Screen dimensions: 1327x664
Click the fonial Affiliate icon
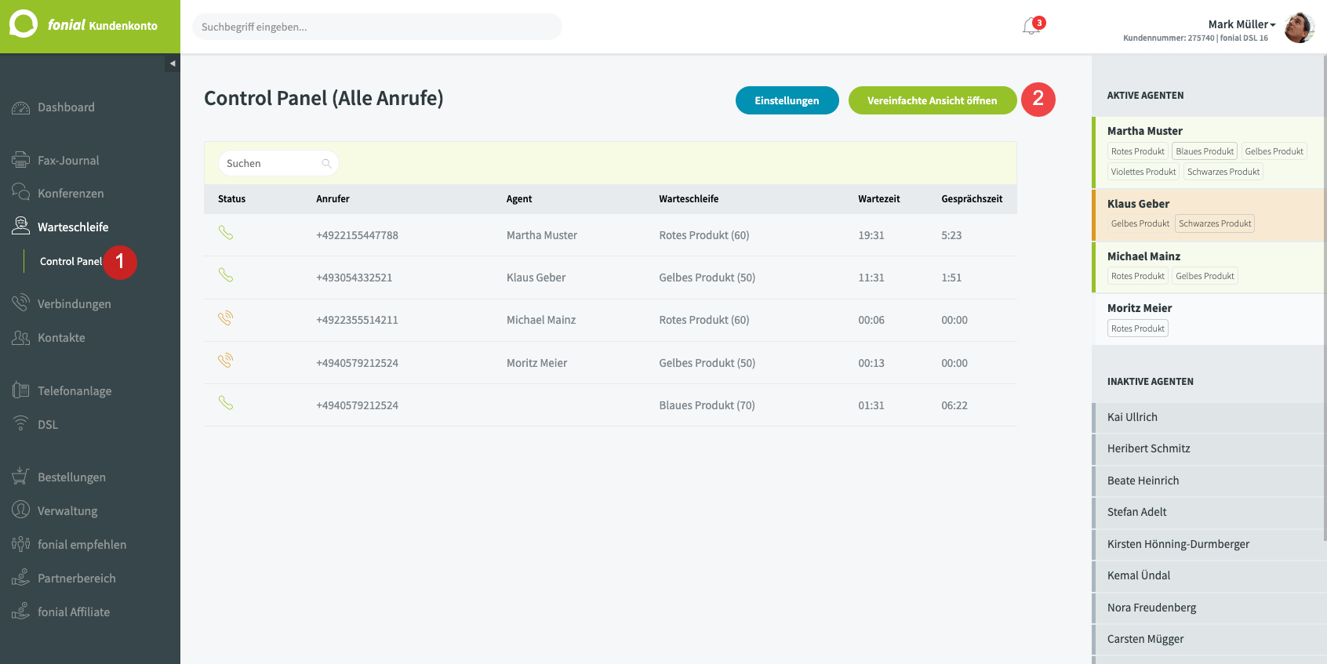pyautogui.click(x=21, y=611)
